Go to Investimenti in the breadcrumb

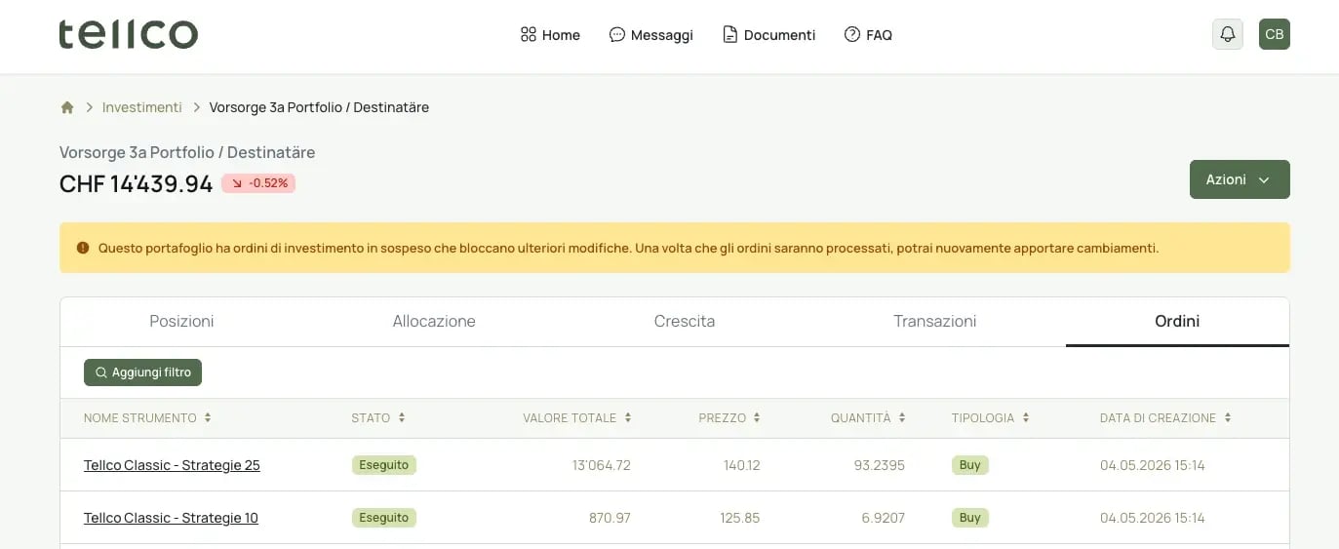[142, 107]
